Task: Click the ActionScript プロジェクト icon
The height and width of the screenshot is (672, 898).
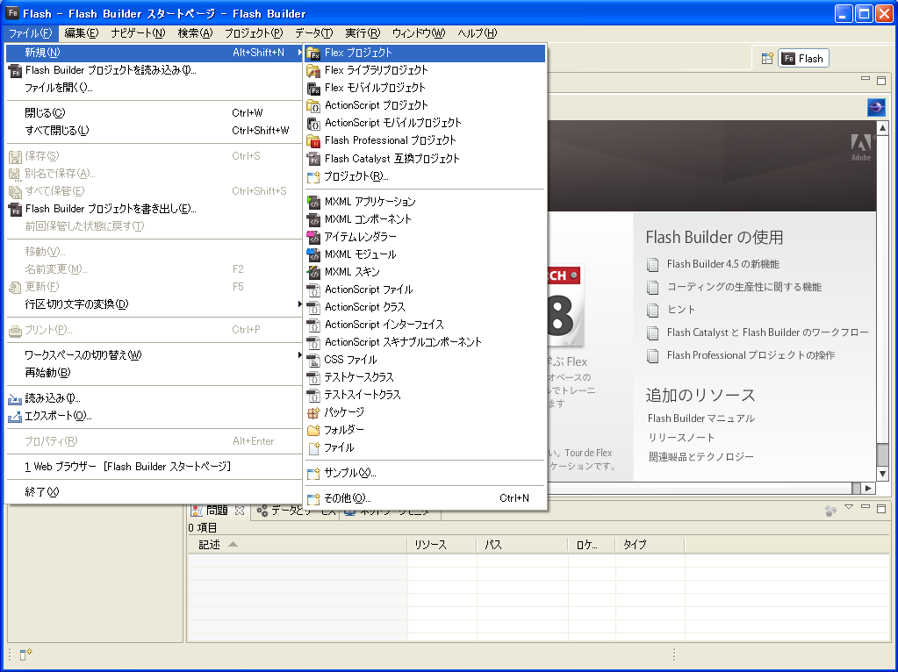Action: pos(313,106)
